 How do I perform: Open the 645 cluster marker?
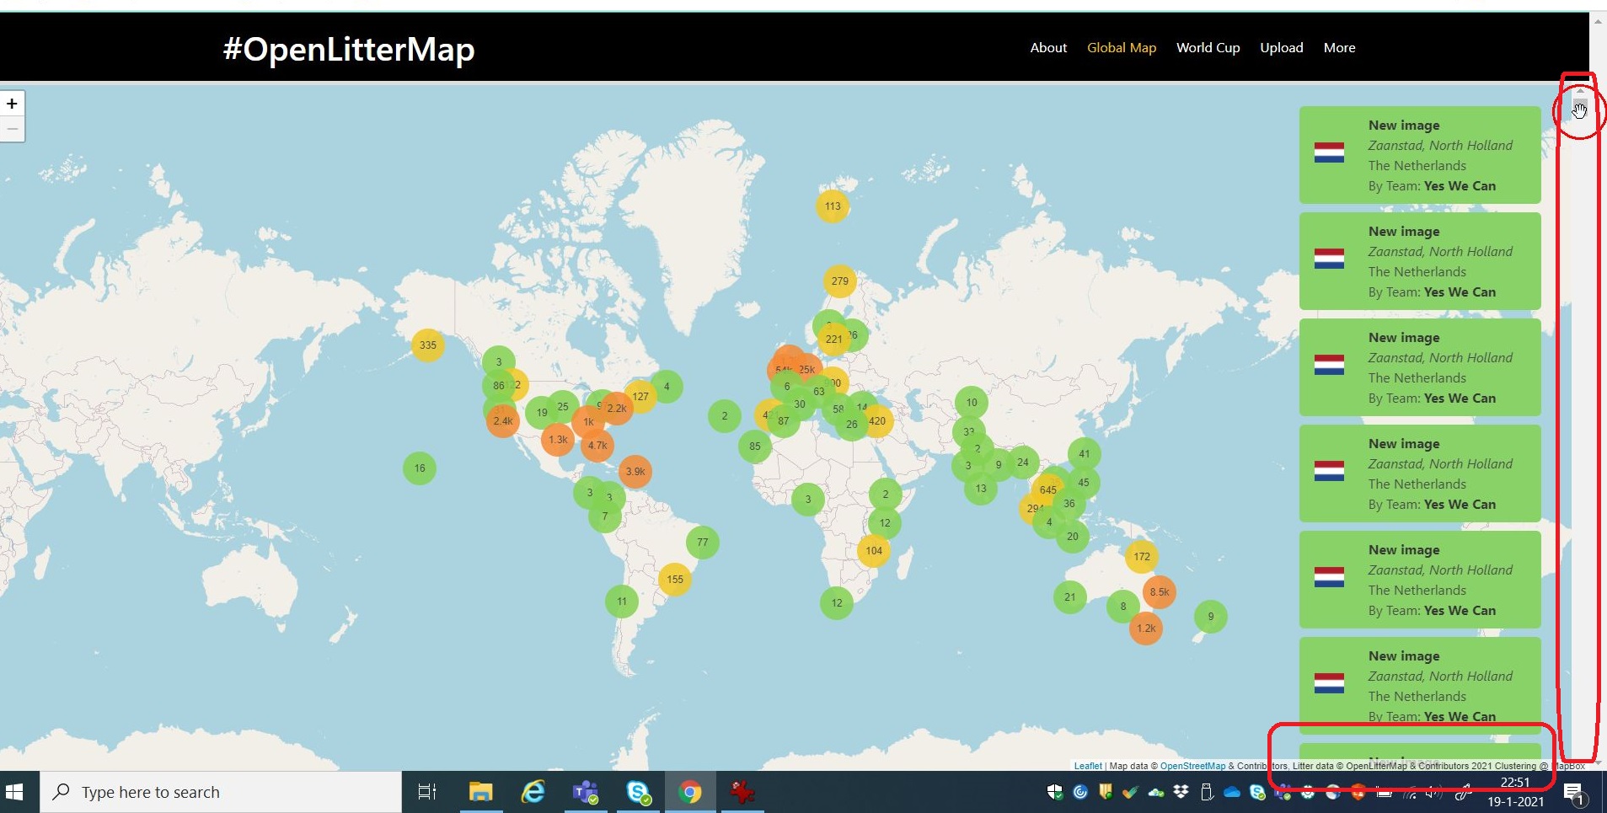tap(1048, 489)
